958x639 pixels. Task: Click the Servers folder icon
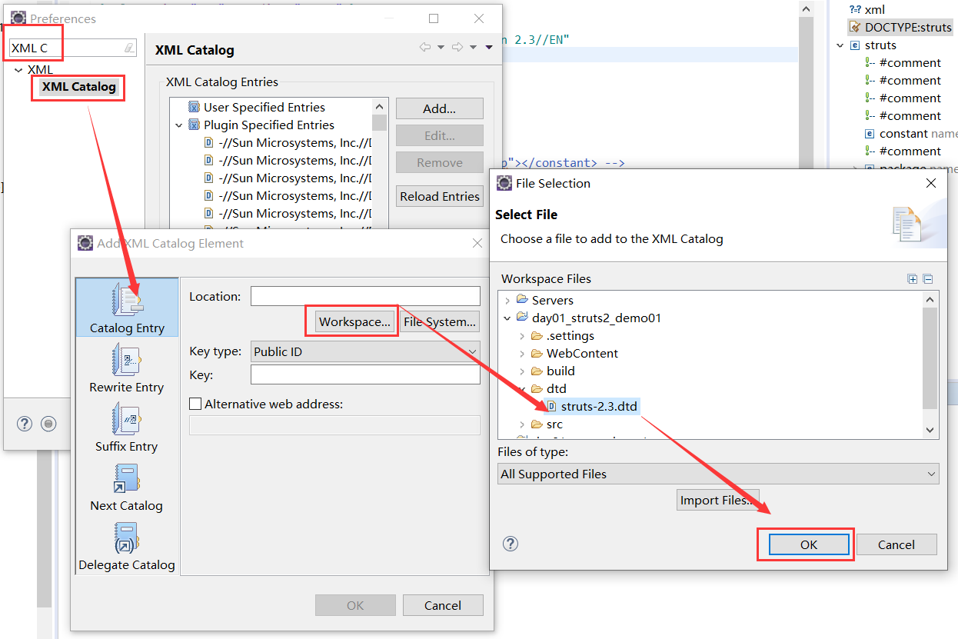pos(522,300)
